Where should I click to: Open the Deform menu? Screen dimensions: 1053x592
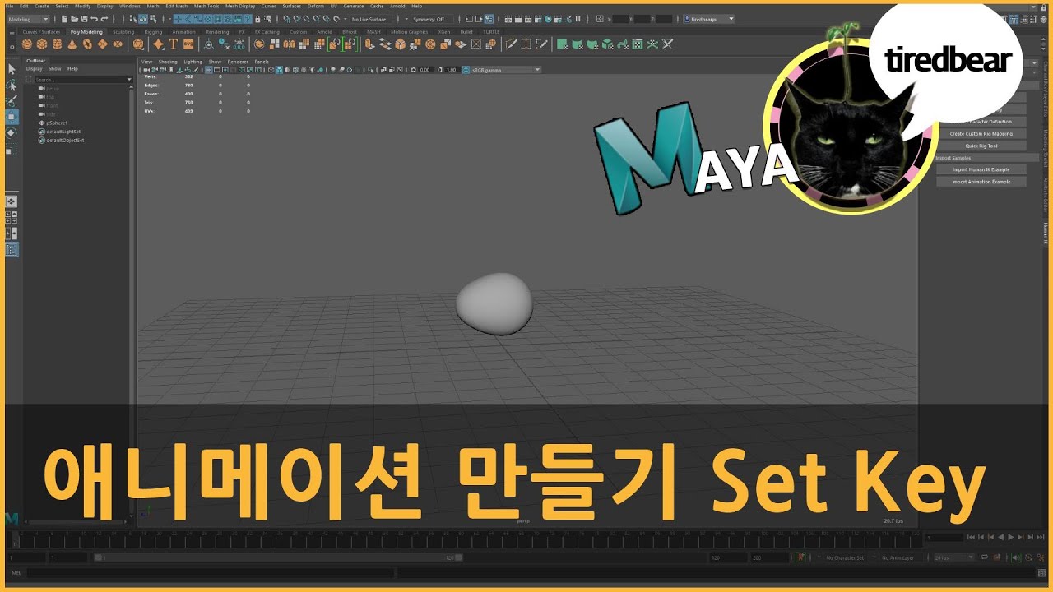click(316, 6)
